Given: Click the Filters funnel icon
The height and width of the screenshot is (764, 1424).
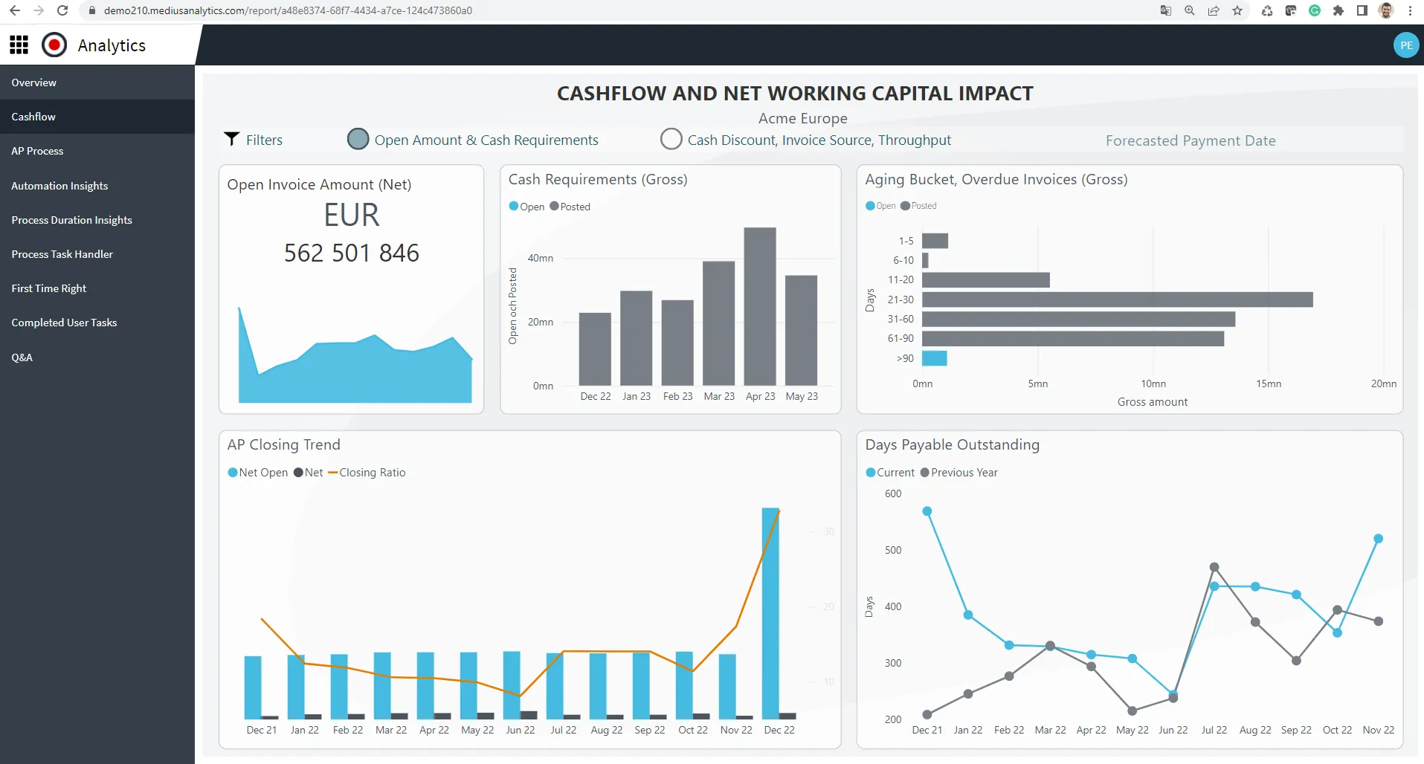Looking at the screenshot, I should tap(232, 139).
